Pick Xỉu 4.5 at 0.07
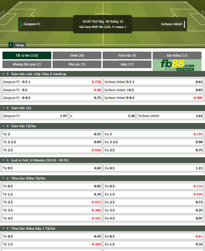Screen dimensions: 205x251 [x=153, y=218]
